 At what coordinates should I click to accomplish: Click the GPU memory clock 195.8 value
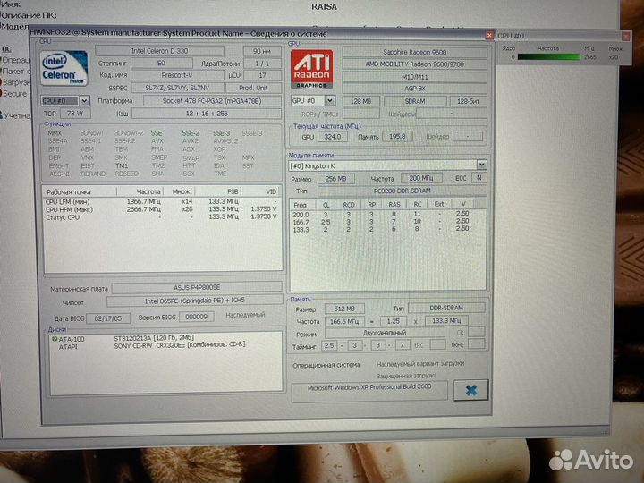(397, 136)
